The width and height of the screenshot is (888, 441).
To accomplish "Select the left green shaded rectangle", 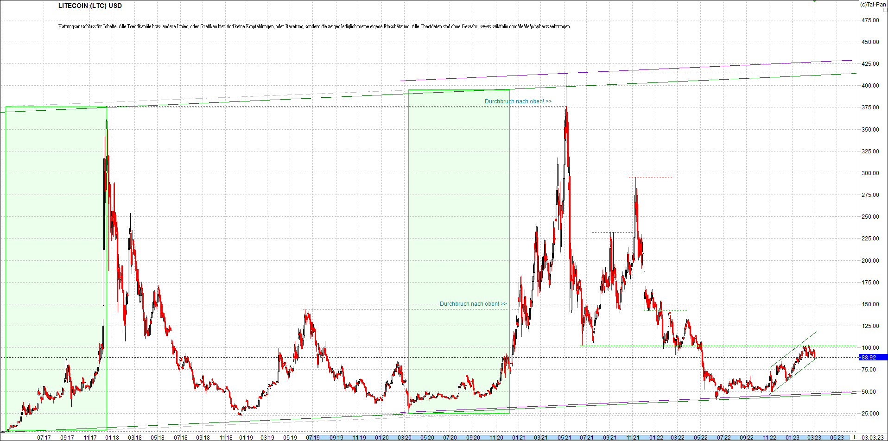I will (56, 269).
